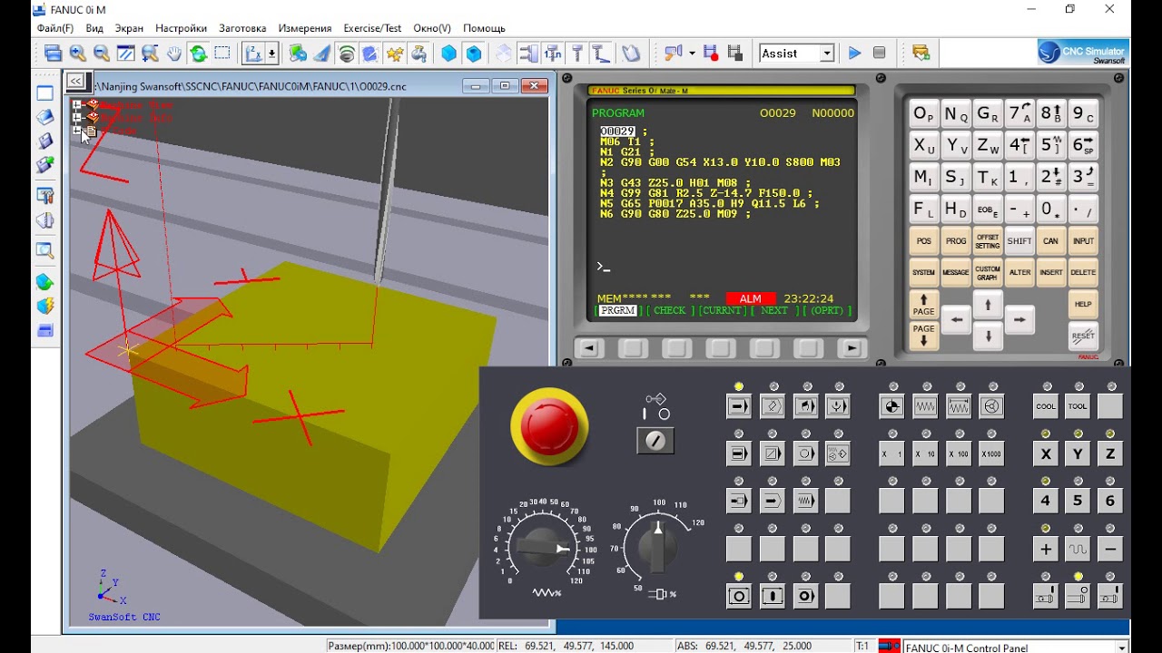Click the PAGE down key on keypad
The width and height of the screenshot is (1162, 653).
pos(924,336)
